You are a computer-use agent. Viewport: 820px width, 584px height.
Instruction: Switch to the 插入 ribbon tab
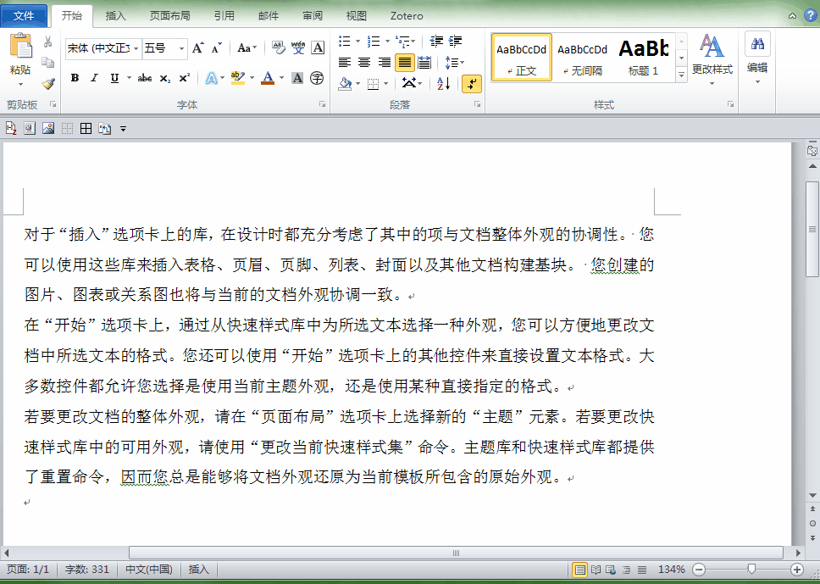[114, 15]
